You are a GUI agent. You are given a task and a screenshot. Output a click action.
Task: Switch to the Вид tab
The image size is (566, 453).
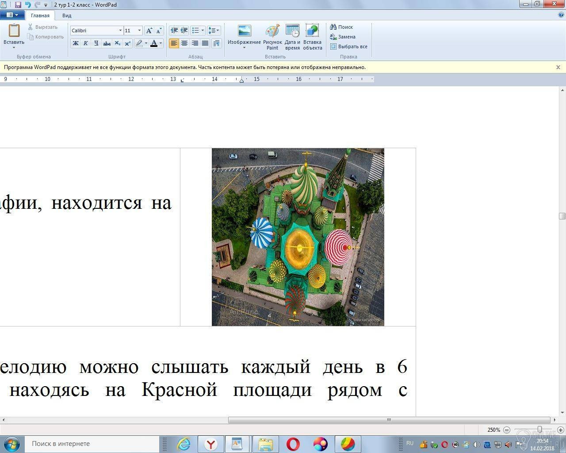pos(67,15)
